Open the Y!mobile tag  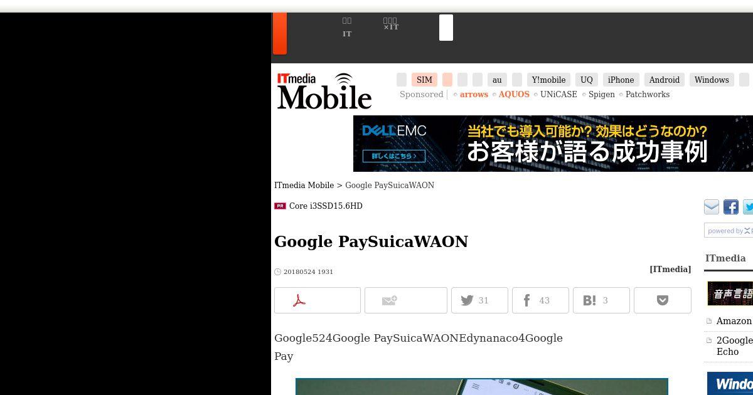[548, 80]
